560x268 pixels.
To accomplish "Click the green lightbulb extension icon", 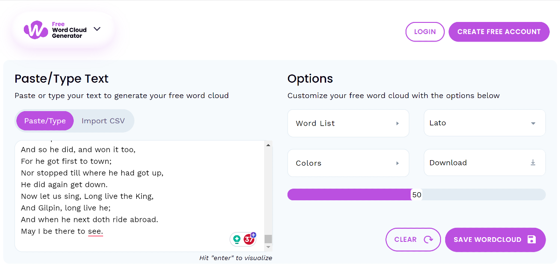I will pyautogui.click(x=237, y=240).
